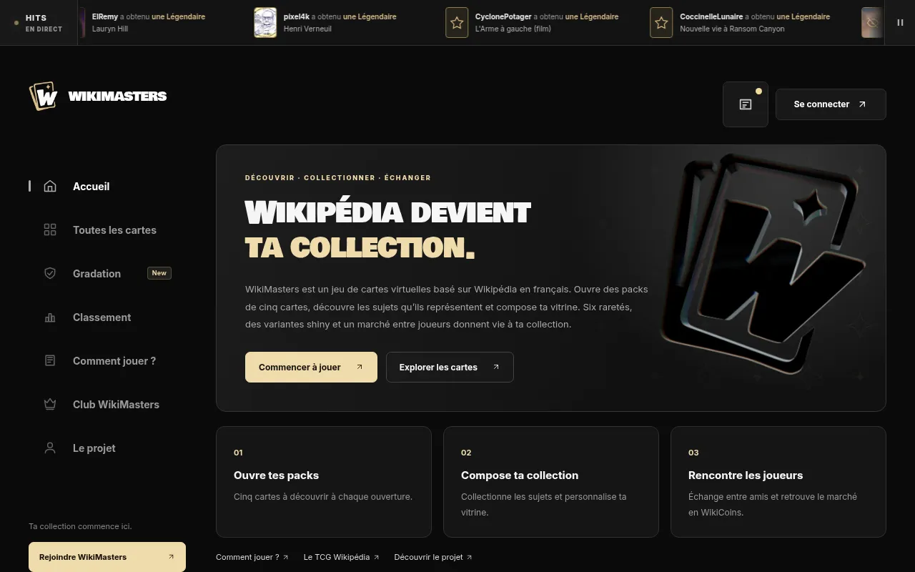Click Commencer à jouer button
The image size is (915, 572).
311,368
